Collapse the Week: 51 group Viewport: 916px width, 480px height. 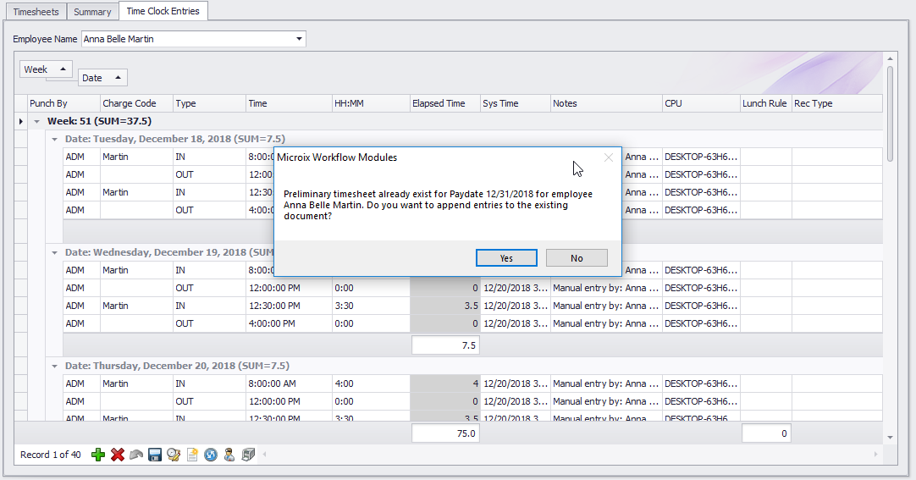click(36, 122)
